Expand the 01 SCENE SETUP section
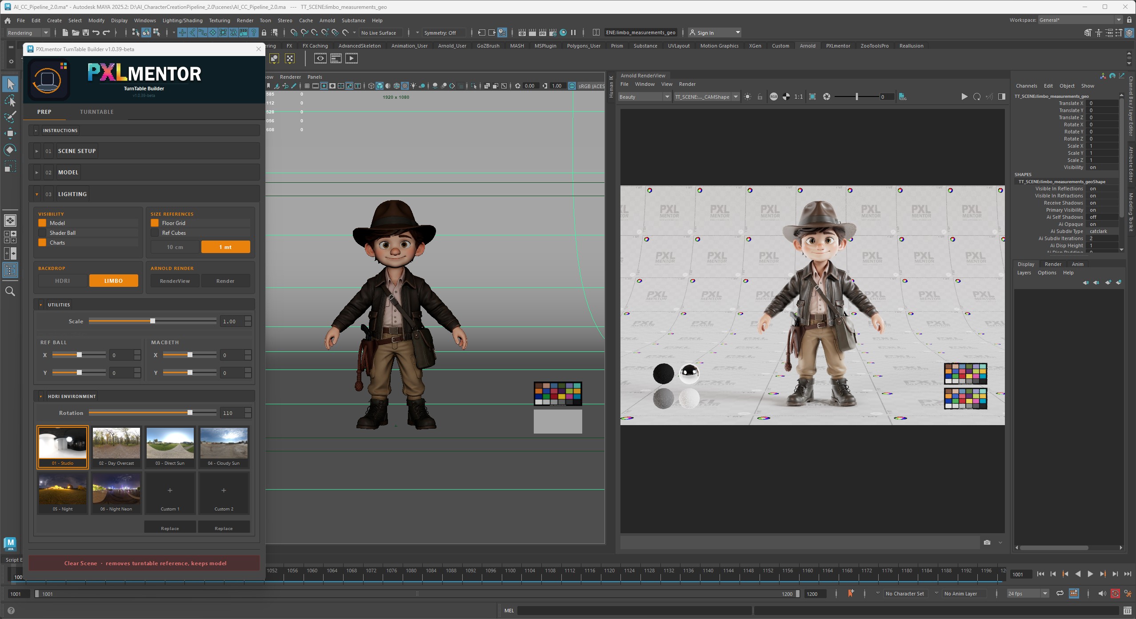The height and width of the screenshot is (619, 1136). click(144, 151)
